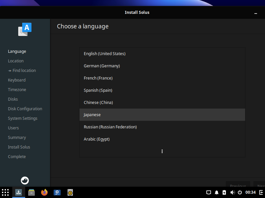This screenshot has width=265, height=198.
Task: Open the file manager from taskbar
Action: click(x=31, y=192)
